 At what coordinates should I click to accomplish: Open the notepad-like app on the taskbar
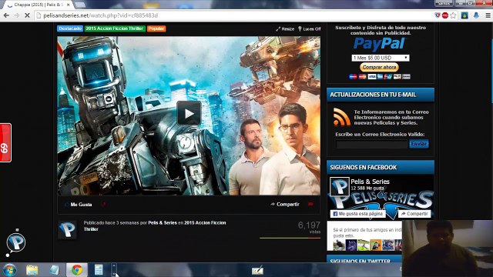click(x=54, y=270)
